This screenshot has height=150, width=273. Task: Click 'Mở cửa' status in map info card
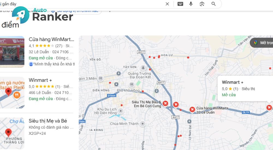(229, 95)
